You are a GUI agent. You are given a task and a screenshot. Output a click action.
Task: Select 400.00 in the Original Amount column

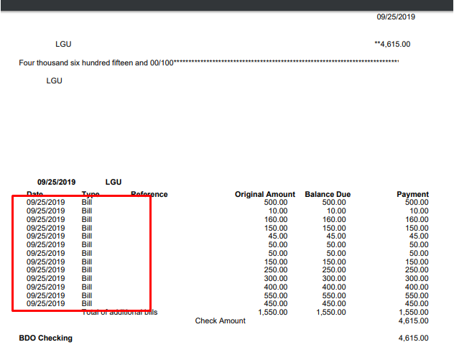click(x=276, y=287)
